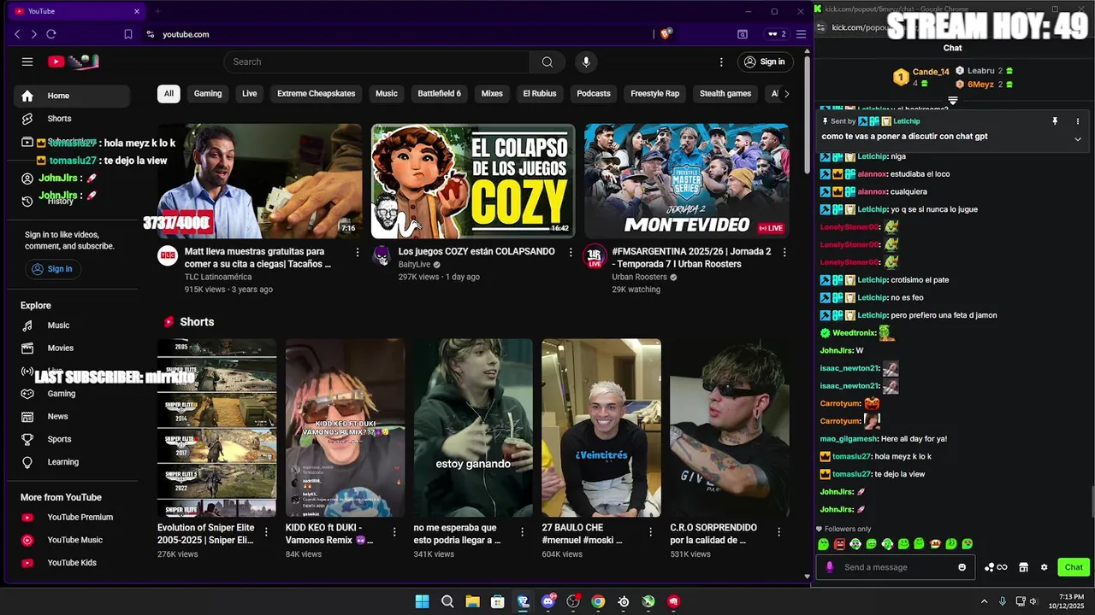Open the emoji picker in Kick chat
This screenshot has width=1095, height=615.
point(962,567)
